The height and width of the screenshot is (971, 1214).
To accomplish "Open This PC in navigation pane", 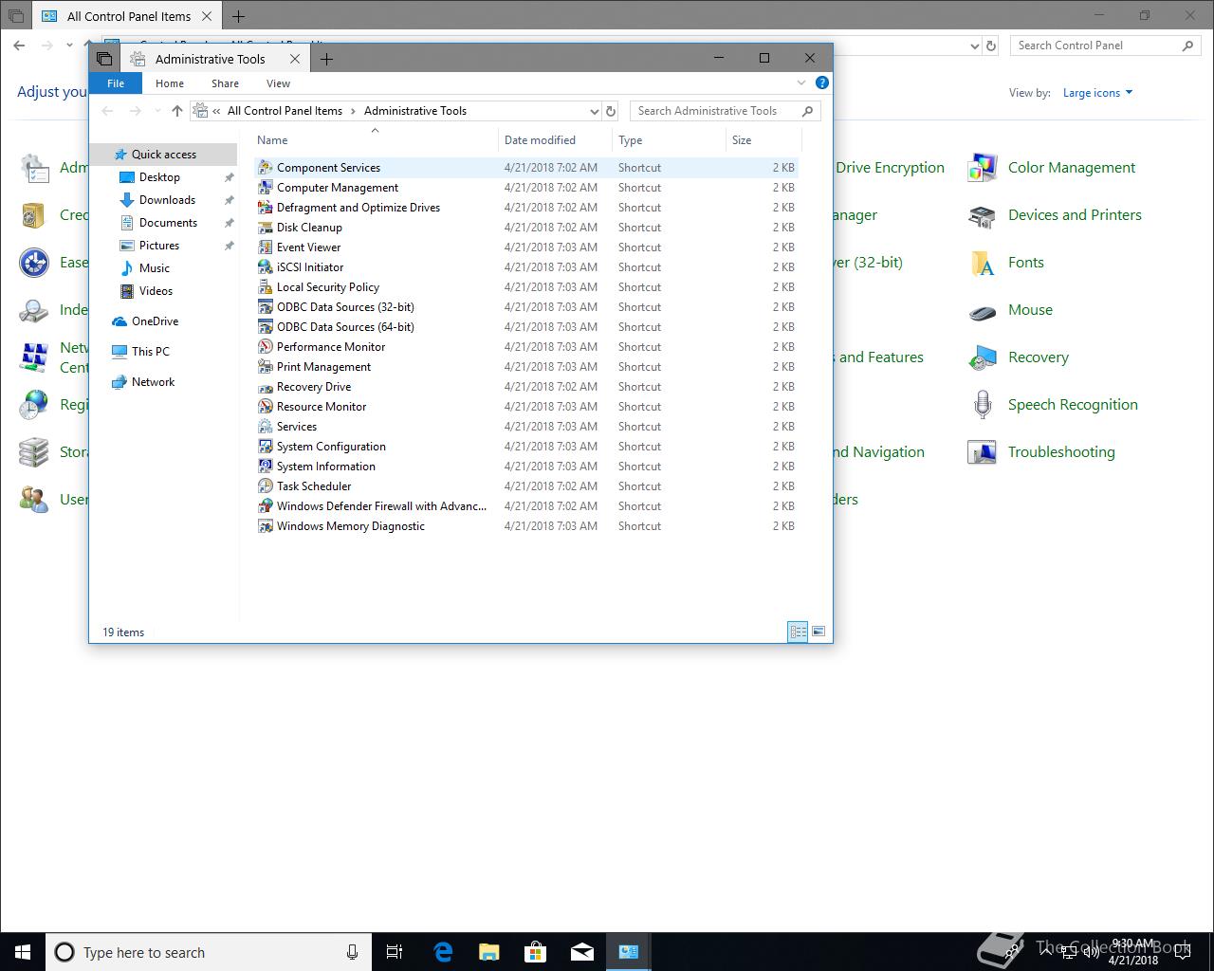I will [150, 352].
